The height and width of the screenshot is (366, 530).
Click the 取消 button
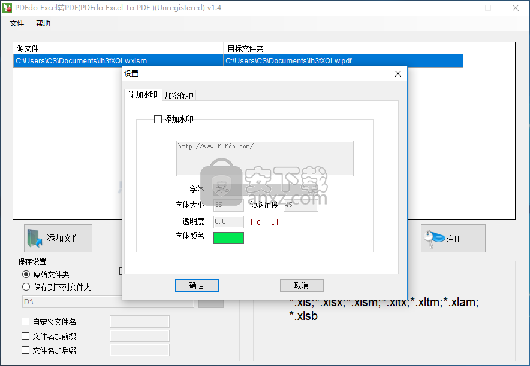(302, 285)
